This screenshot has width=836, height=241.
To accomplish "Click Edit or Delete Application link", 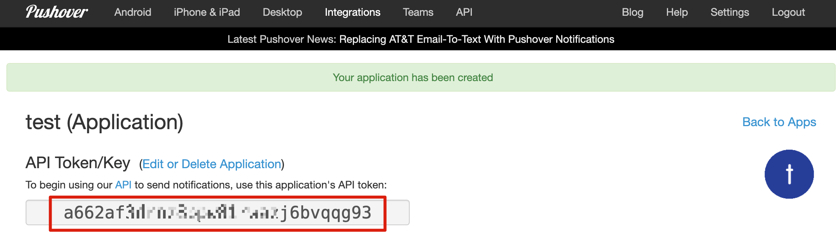I will [212, 164].
